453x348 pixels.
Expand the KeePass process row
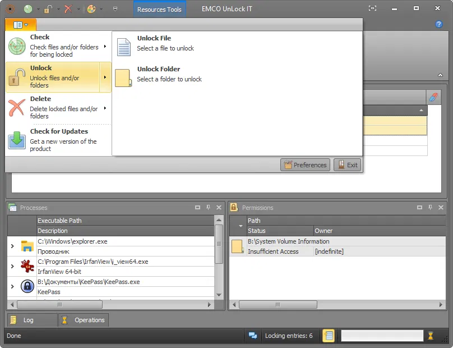(x=12, y=286)
